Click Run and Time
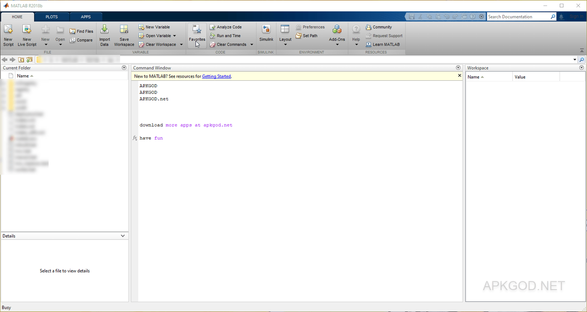This screenshot has height=312, width=587. 225,36
